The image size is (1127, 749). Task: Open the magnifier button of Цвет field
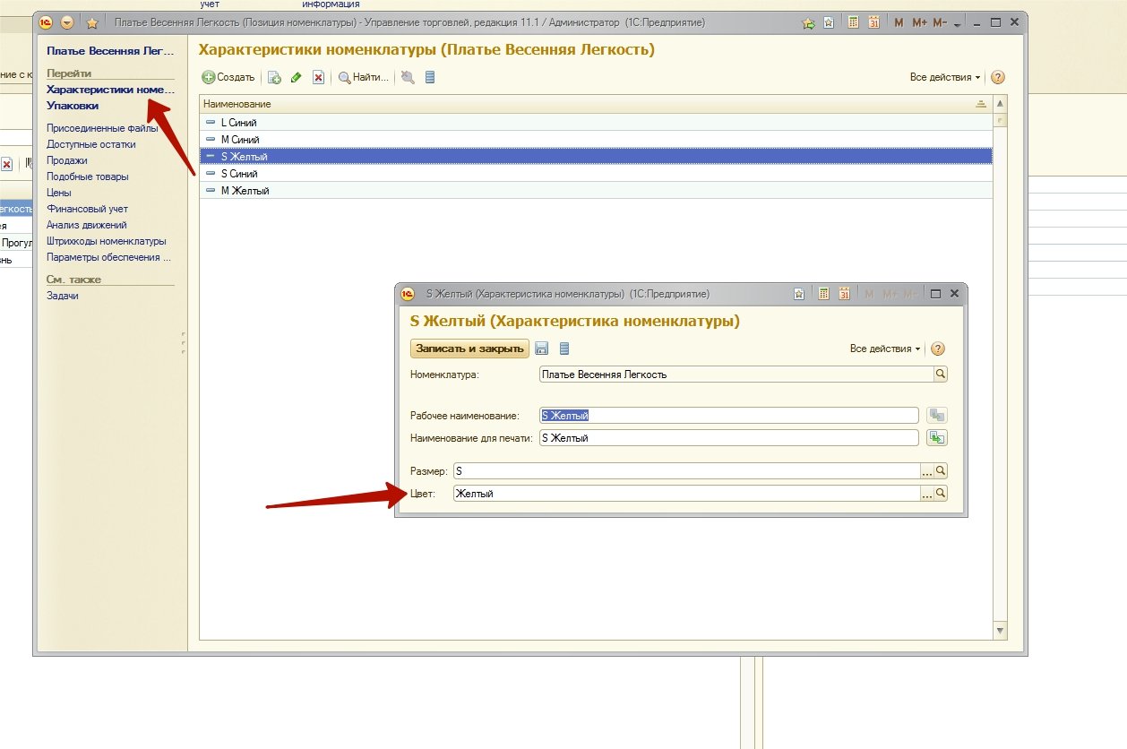(x=941, y=493)
